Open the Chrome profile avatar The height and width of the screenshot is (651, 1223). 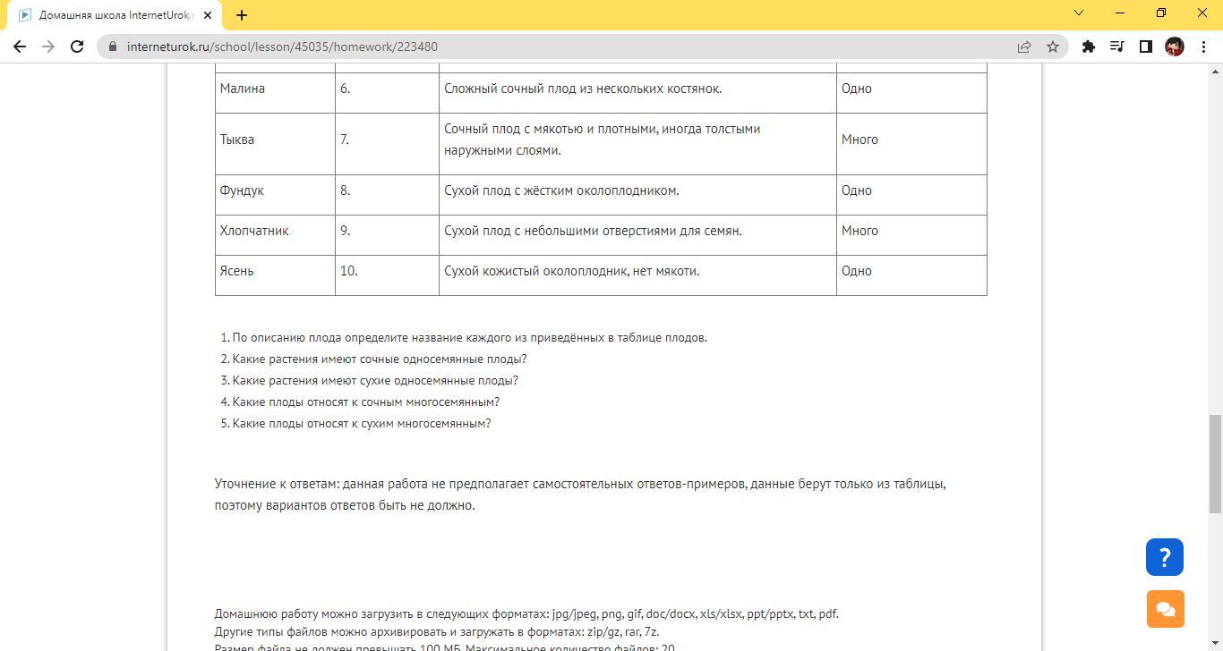coord(1175,46)
